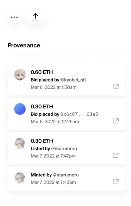The height and width of the screenshot is (206, 131).
Task: View kyohei_nft avatar profile picture
Action: [x=20, y=75]
